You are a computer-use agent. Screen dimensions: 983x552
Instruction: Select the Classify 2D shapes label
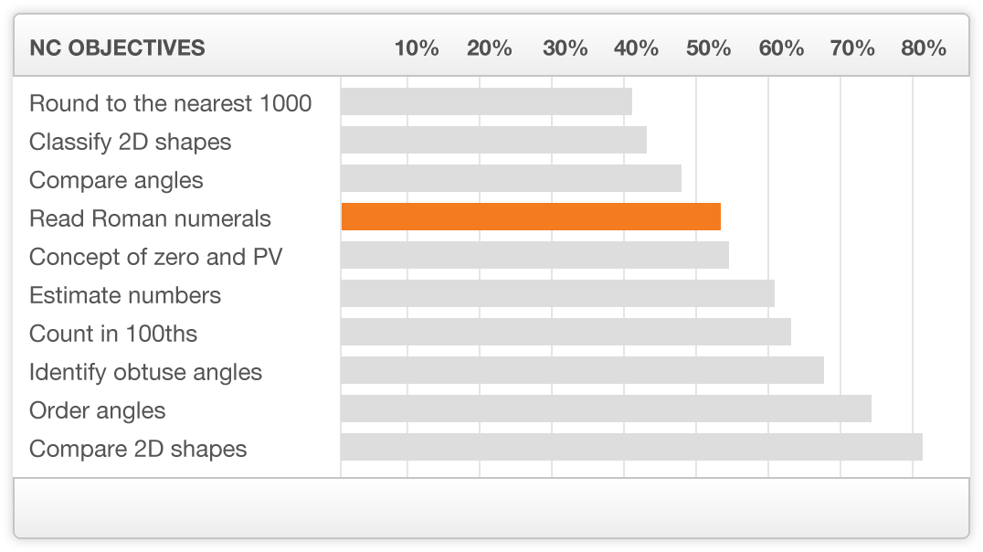pos(131,143)
